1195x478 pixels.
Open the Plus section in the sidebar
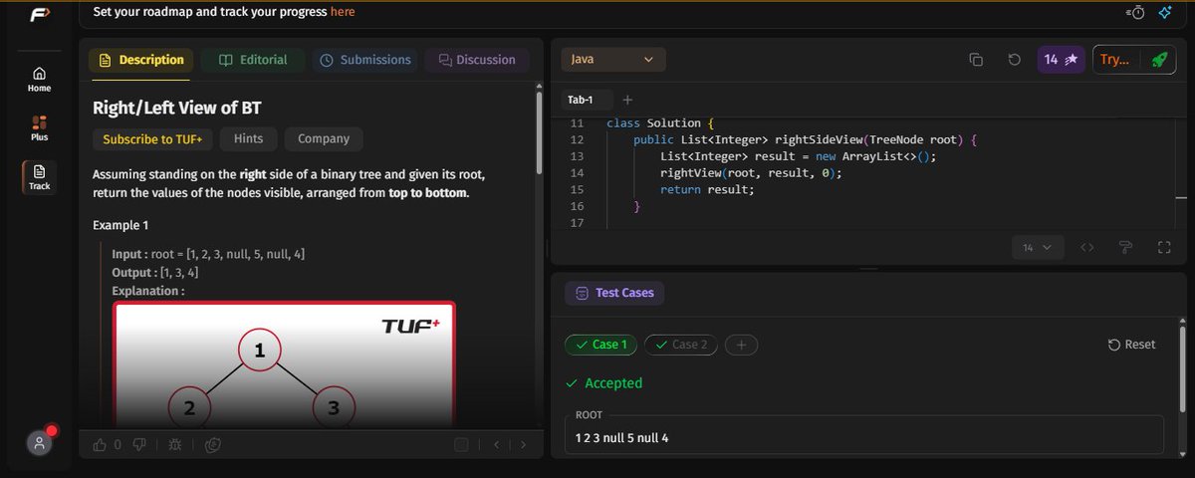pyautogui.click(x=39, y=128)
